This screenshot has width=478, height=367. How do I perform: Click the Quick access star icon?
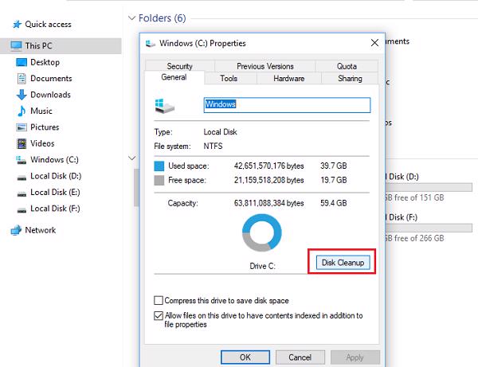(17, 25)
